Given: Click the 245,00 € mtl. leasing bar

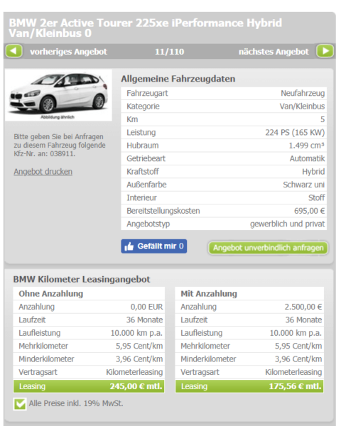Looking at the screenshot, I should [x=89, y=386].
